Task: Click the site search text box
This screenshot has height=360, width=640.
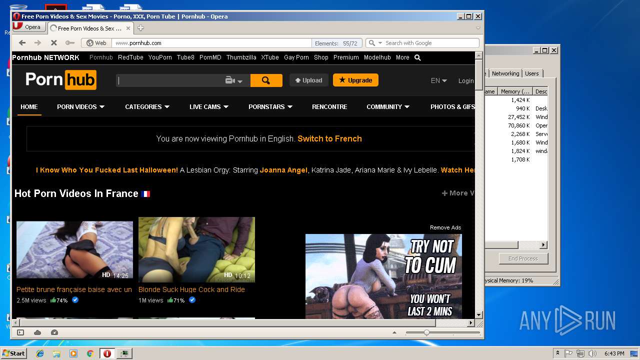Action: (x=170, y=80)
